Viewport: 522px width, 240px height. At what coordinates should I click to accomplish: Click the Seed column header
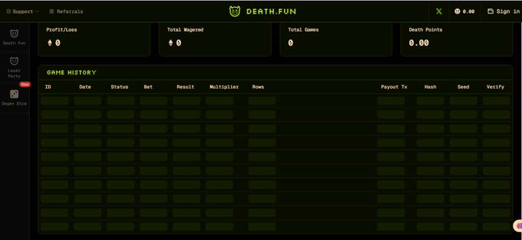tap(463, 87)
